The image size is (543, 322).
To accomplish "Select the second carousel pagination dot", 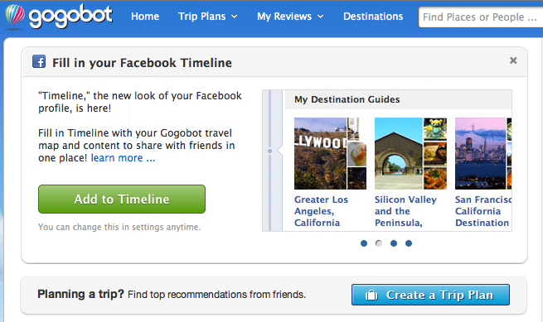I will click(379, 243).
